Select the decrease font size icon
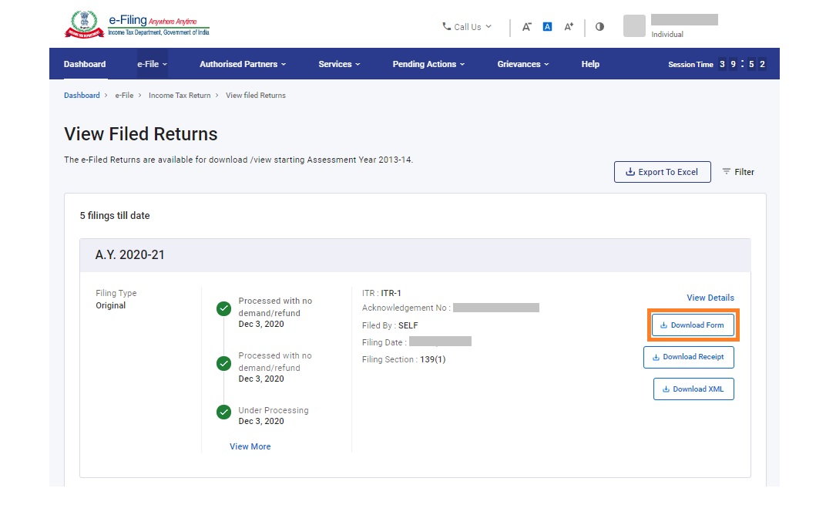826x505 pixels. tap(527, 26)
